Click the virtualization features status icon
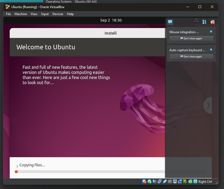The width and height of the screenshot is (224, 189). pyautogui.click(x=185, y=181)
